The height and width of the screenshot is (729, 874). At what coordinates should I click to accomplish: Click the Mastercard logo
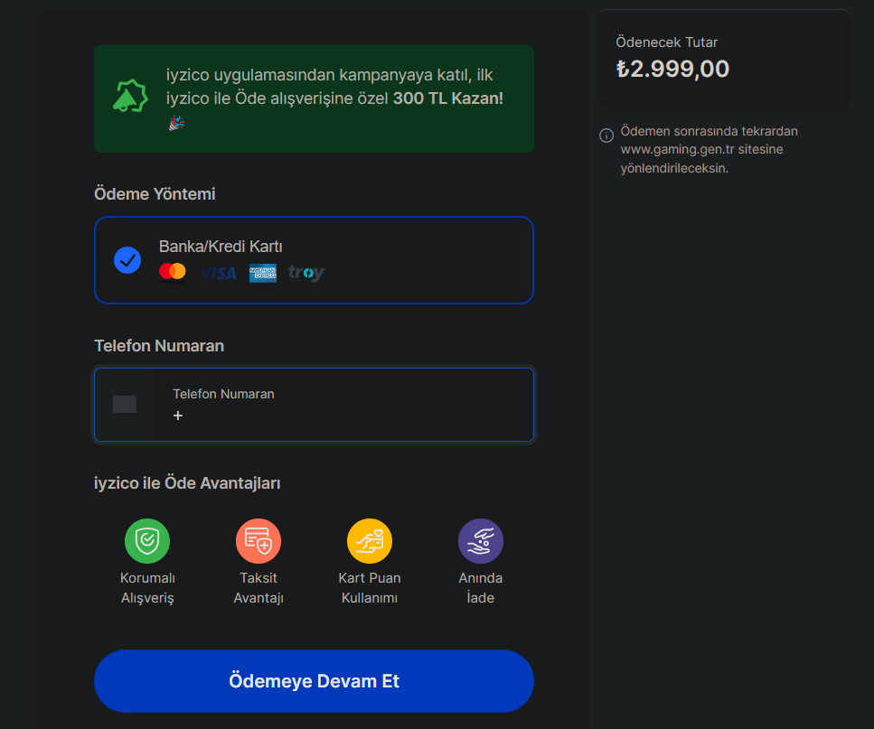click(172, 272)
